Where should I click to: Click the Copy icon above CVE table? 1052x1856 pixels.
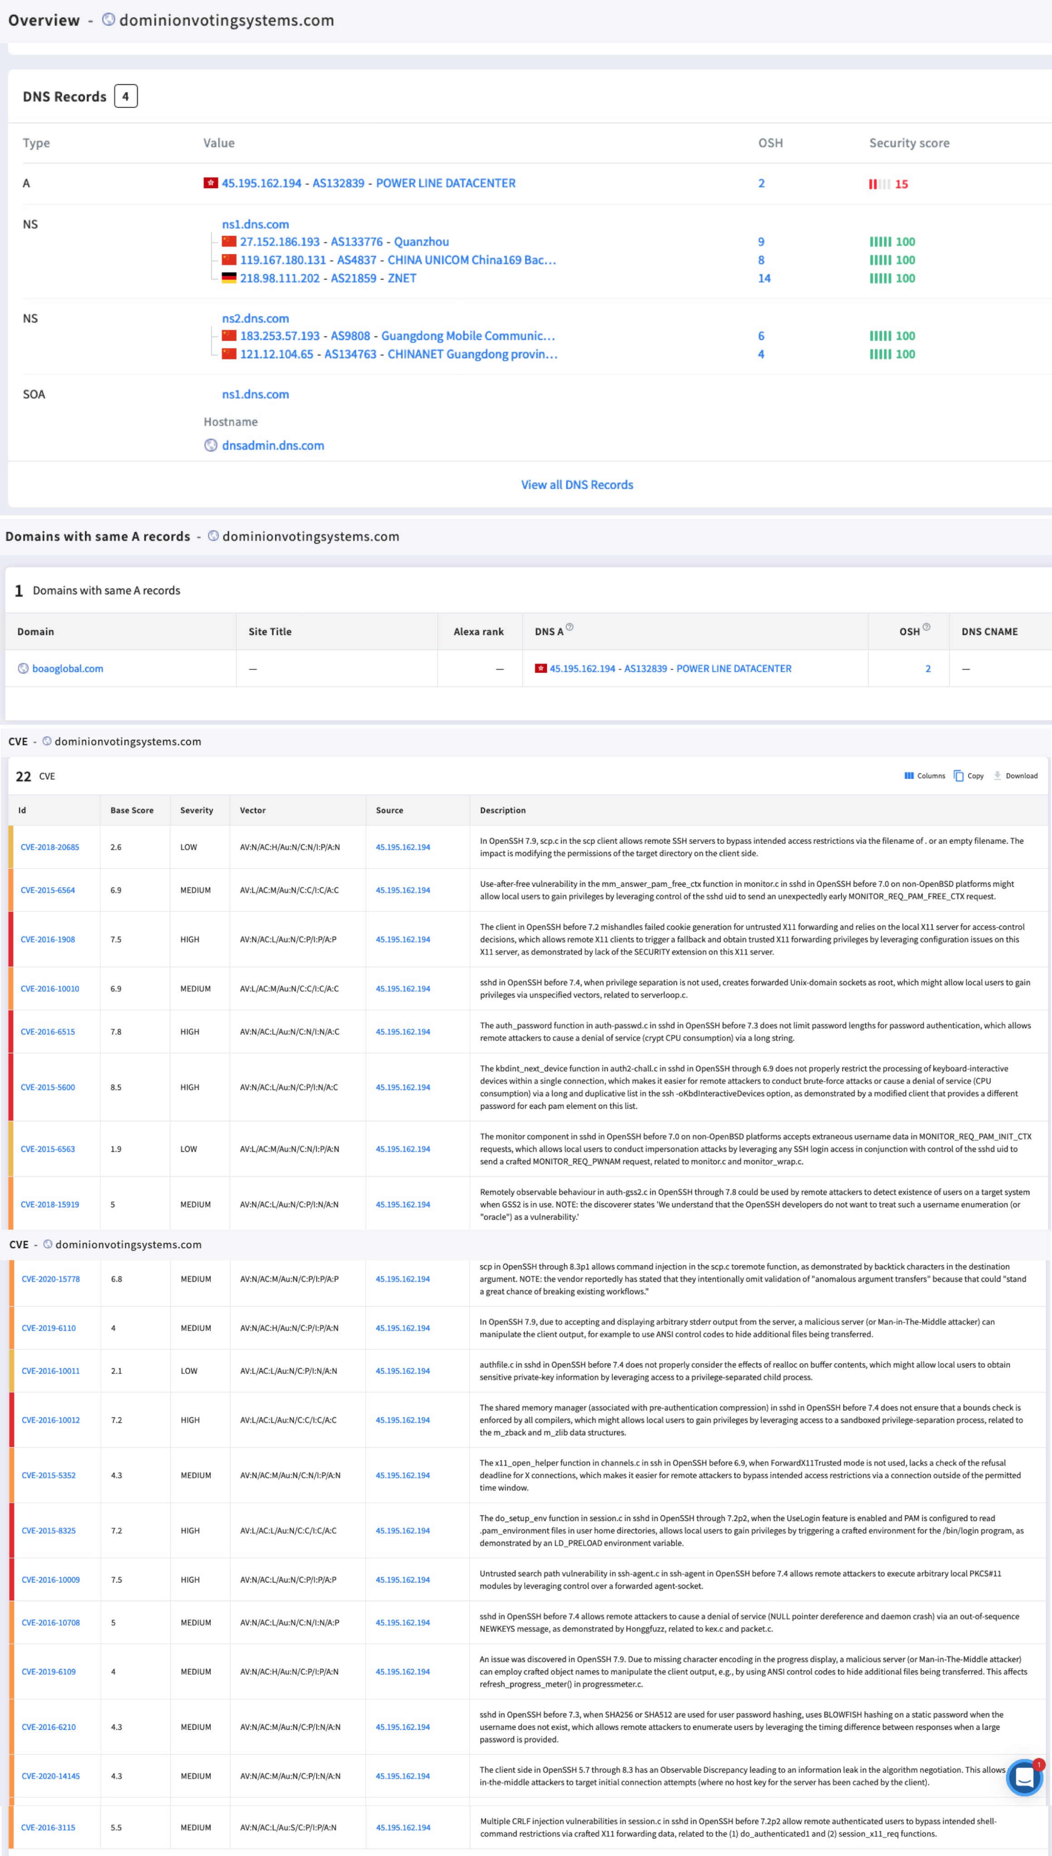point(959,775)
